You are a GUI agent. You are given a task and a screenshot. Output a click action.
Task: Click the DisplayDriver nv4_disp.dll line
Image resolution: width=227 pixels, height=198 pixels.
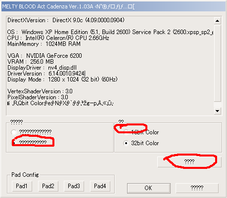pyautogui.click(x=42, y=68)
